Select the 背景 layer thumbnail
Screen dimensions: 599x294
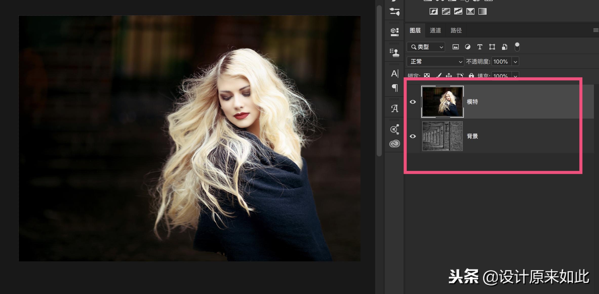(442, 136)
